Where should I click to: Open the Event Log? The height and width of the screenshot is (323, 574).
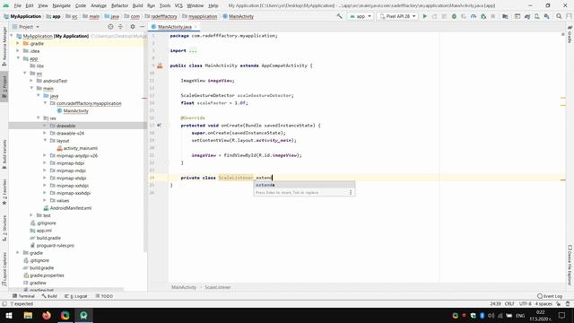(x=550, y=296)
